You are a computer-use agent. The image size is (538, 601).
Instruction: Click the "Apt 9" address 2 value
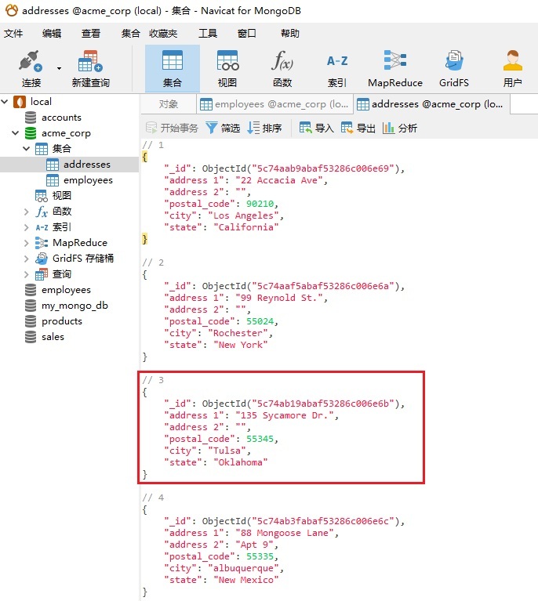point(254,545)
